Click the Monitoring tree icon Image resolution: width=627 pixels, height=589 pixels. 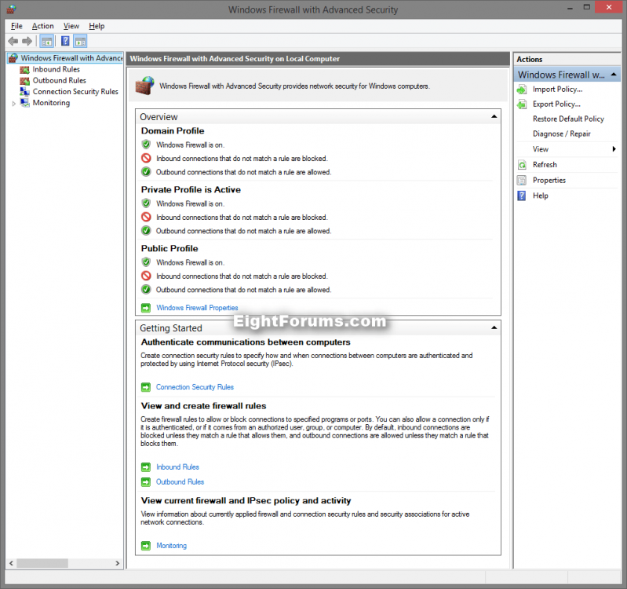tap(25, 103)
